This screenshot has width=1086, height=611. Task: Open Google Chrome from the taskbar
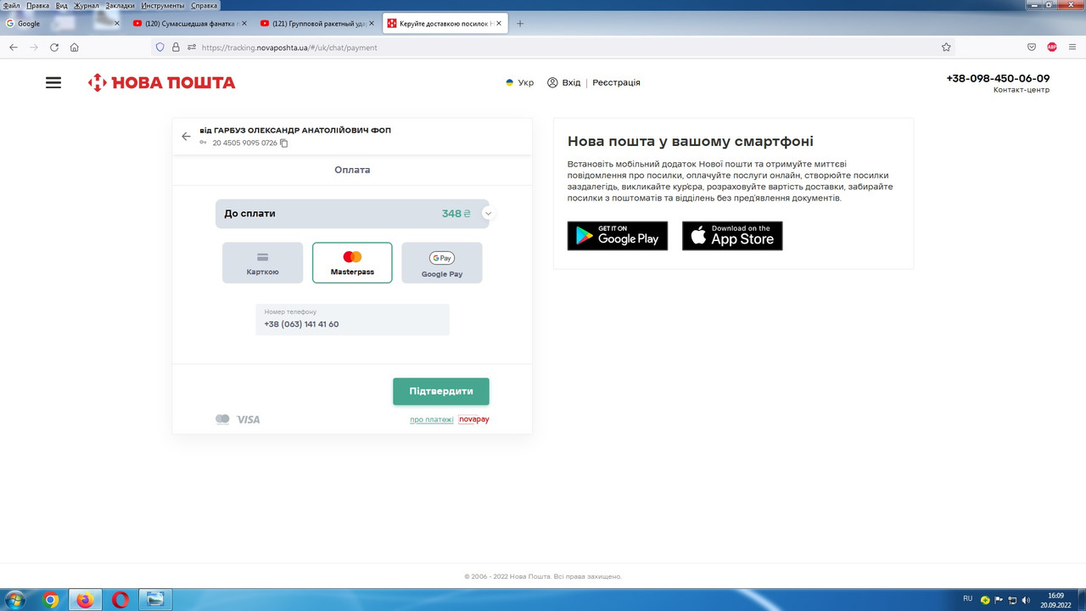click(x=51, y=600)
